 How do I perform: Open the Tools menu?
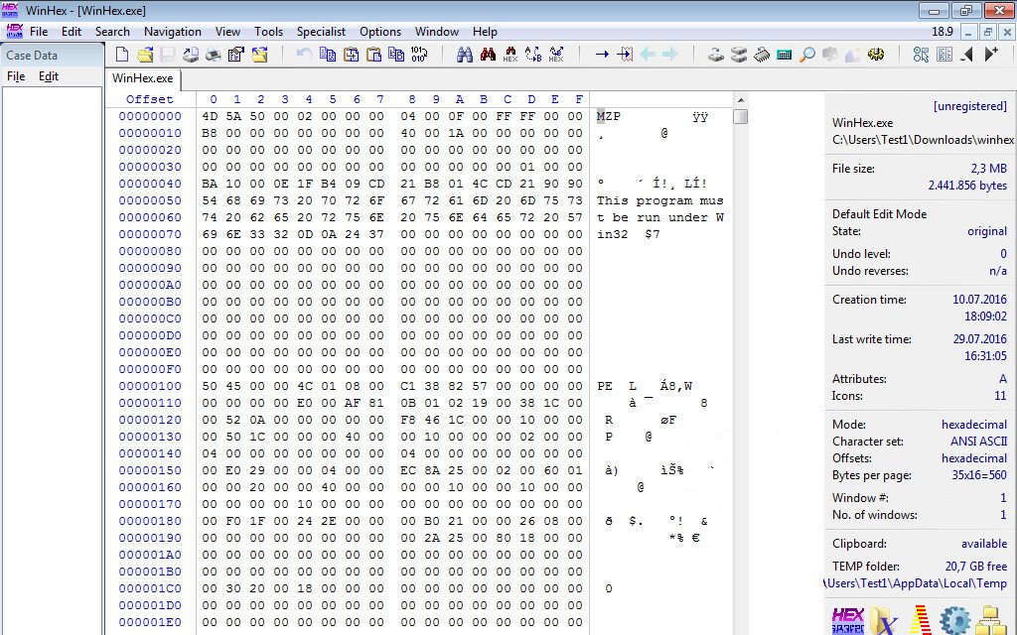(x=268, y=32)
